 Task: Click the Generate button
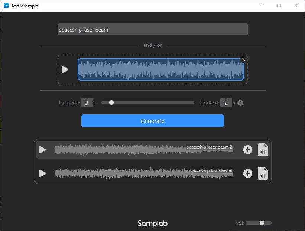tap(152, 121)
